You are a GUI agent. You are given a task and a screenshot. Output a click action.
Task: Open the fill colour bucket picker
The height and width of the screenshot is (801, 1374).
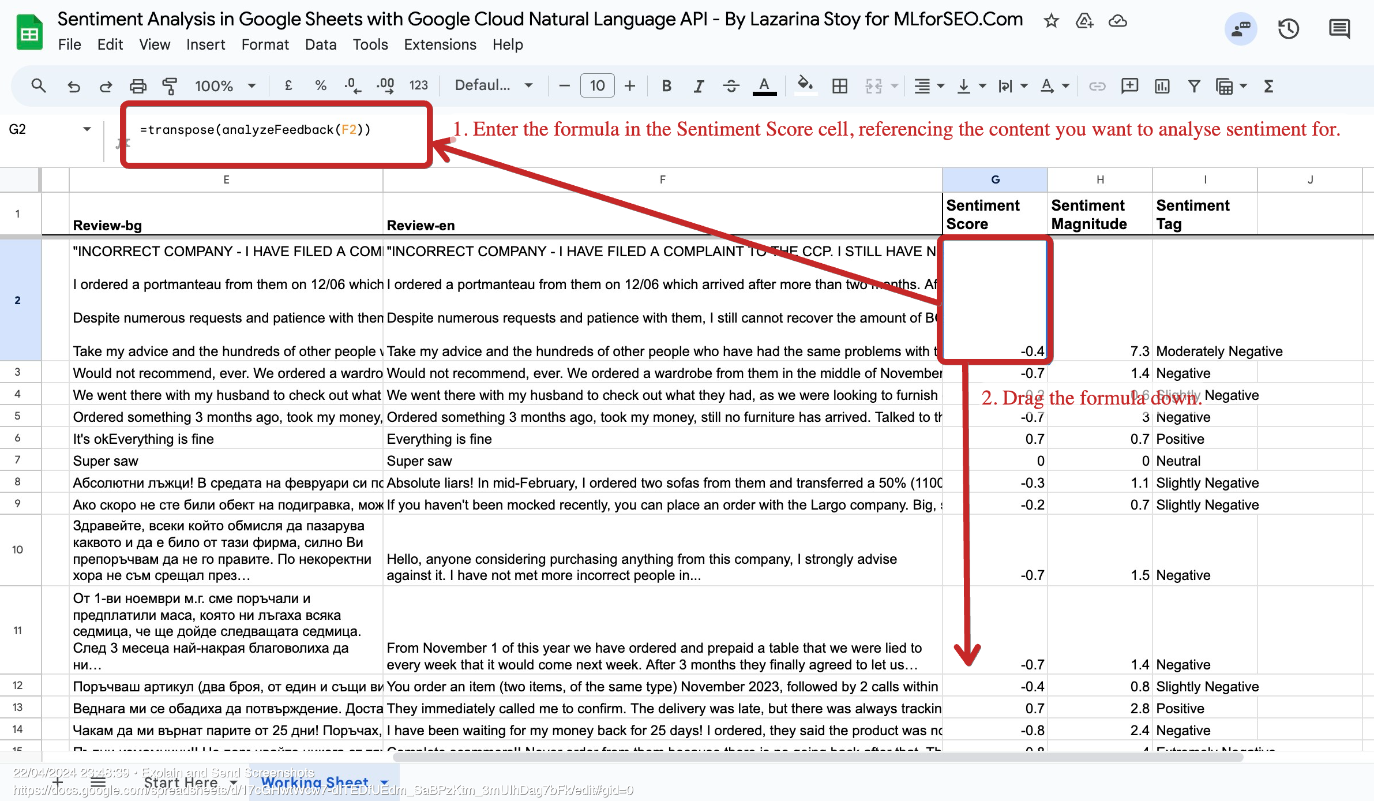pyautogui.click(x=805, y=86)
